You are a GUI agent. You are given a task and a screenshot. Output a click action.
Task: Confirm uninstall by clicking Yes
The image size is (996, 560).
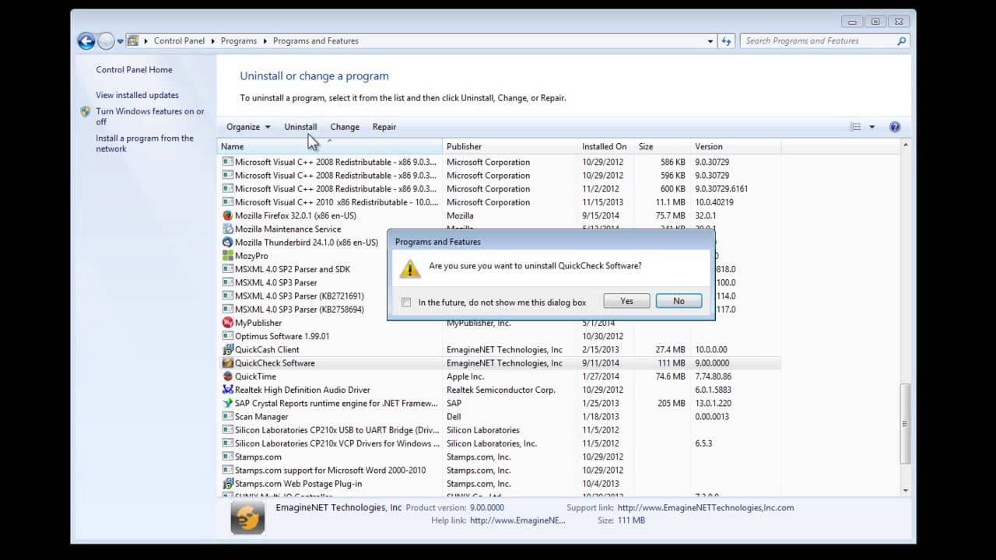tap(626, 301)
